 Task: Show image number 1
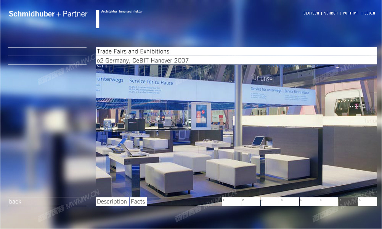pos(231,202)
